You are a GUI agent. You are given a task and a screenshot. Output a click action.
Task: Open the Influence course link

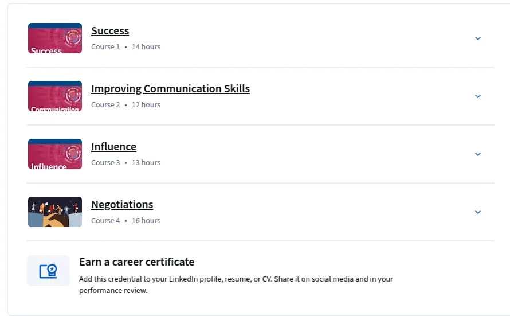tap(113, 146)
